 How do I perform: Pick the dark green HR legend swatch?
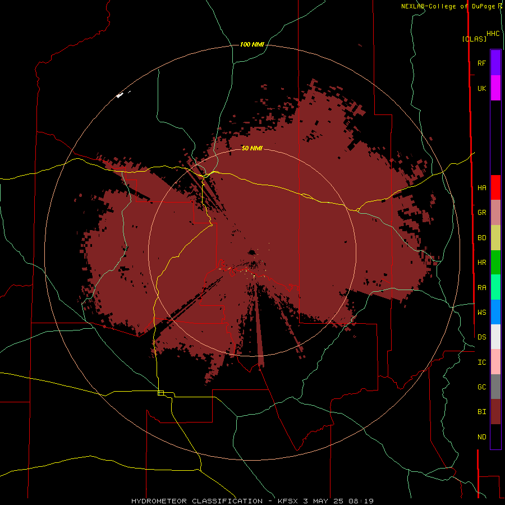click(495, 263)
